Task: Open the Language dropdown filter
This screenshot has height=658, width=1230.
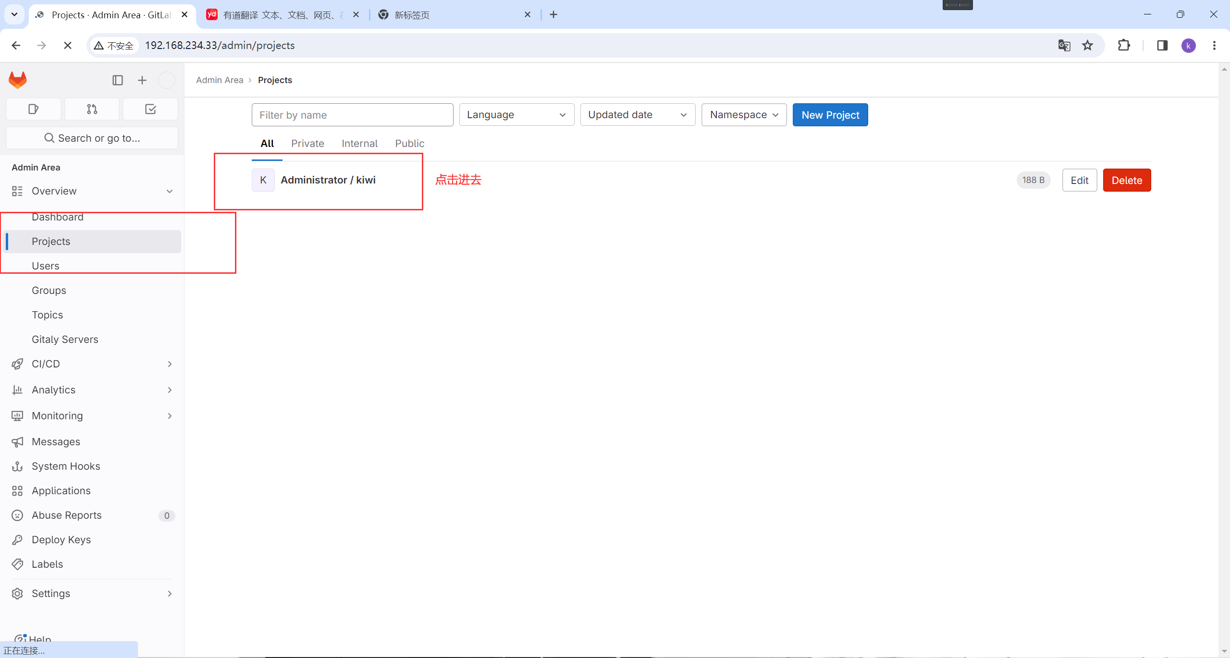Action: click(517, 115)
